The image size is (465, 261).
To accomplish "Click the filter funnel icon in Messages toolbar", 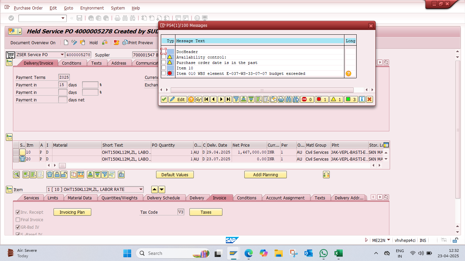I will 236,99.
